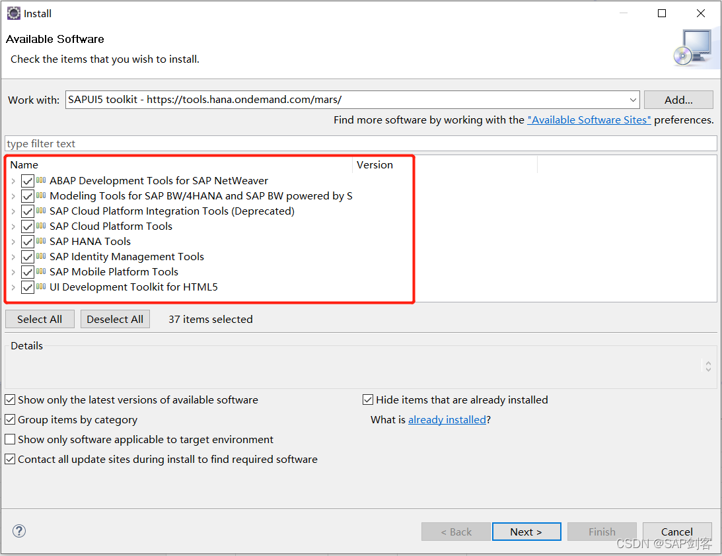Toggle Show only the latest versions checkbox

point(10,400)
